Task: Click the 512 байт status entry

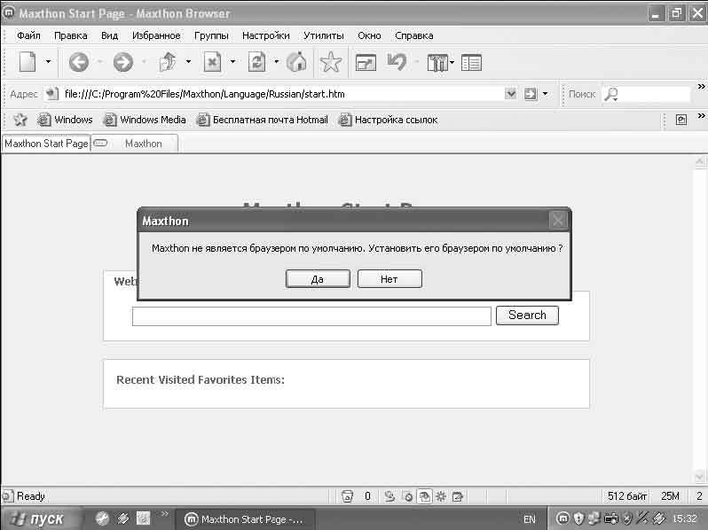Action: pyautogui.click(x=627, y=496)
